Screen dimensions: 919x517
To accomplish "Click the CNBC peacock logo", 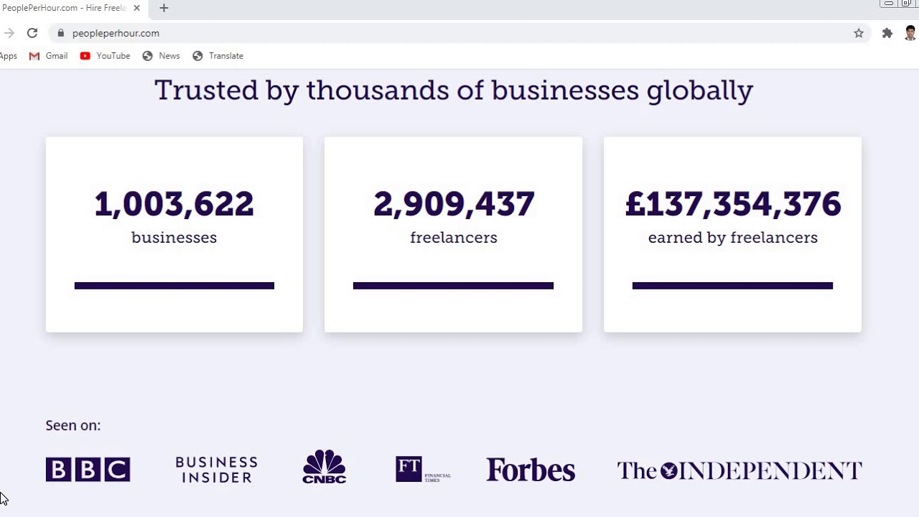I will pyautogui.click(x=324, y=467).
